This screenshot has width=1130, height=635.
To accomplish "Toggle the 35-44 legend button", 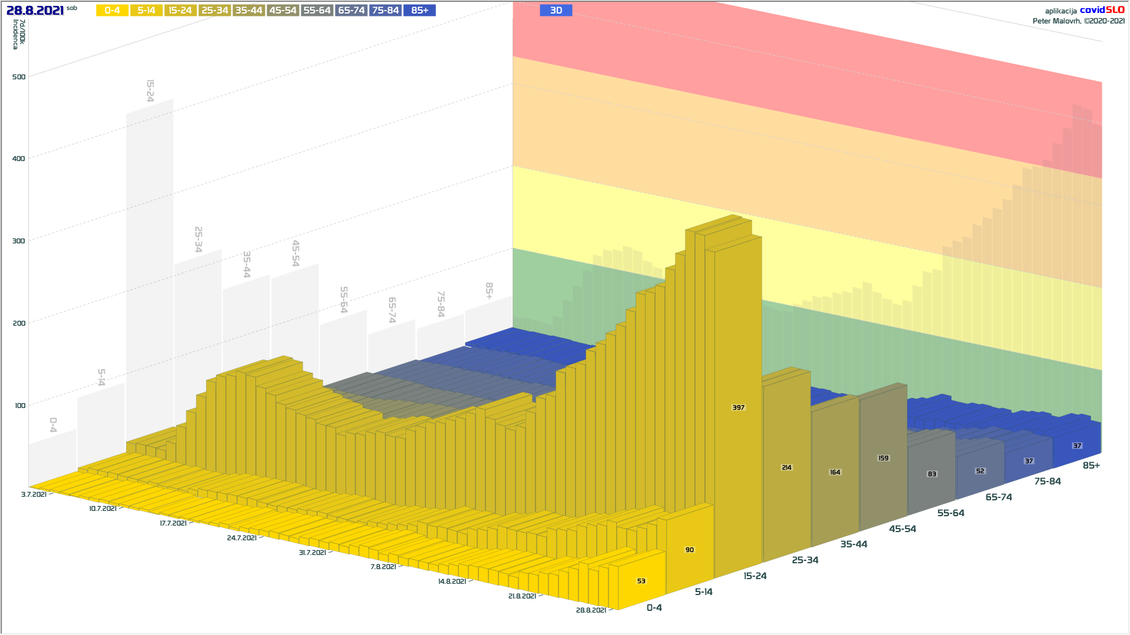I will coord(248,11).
